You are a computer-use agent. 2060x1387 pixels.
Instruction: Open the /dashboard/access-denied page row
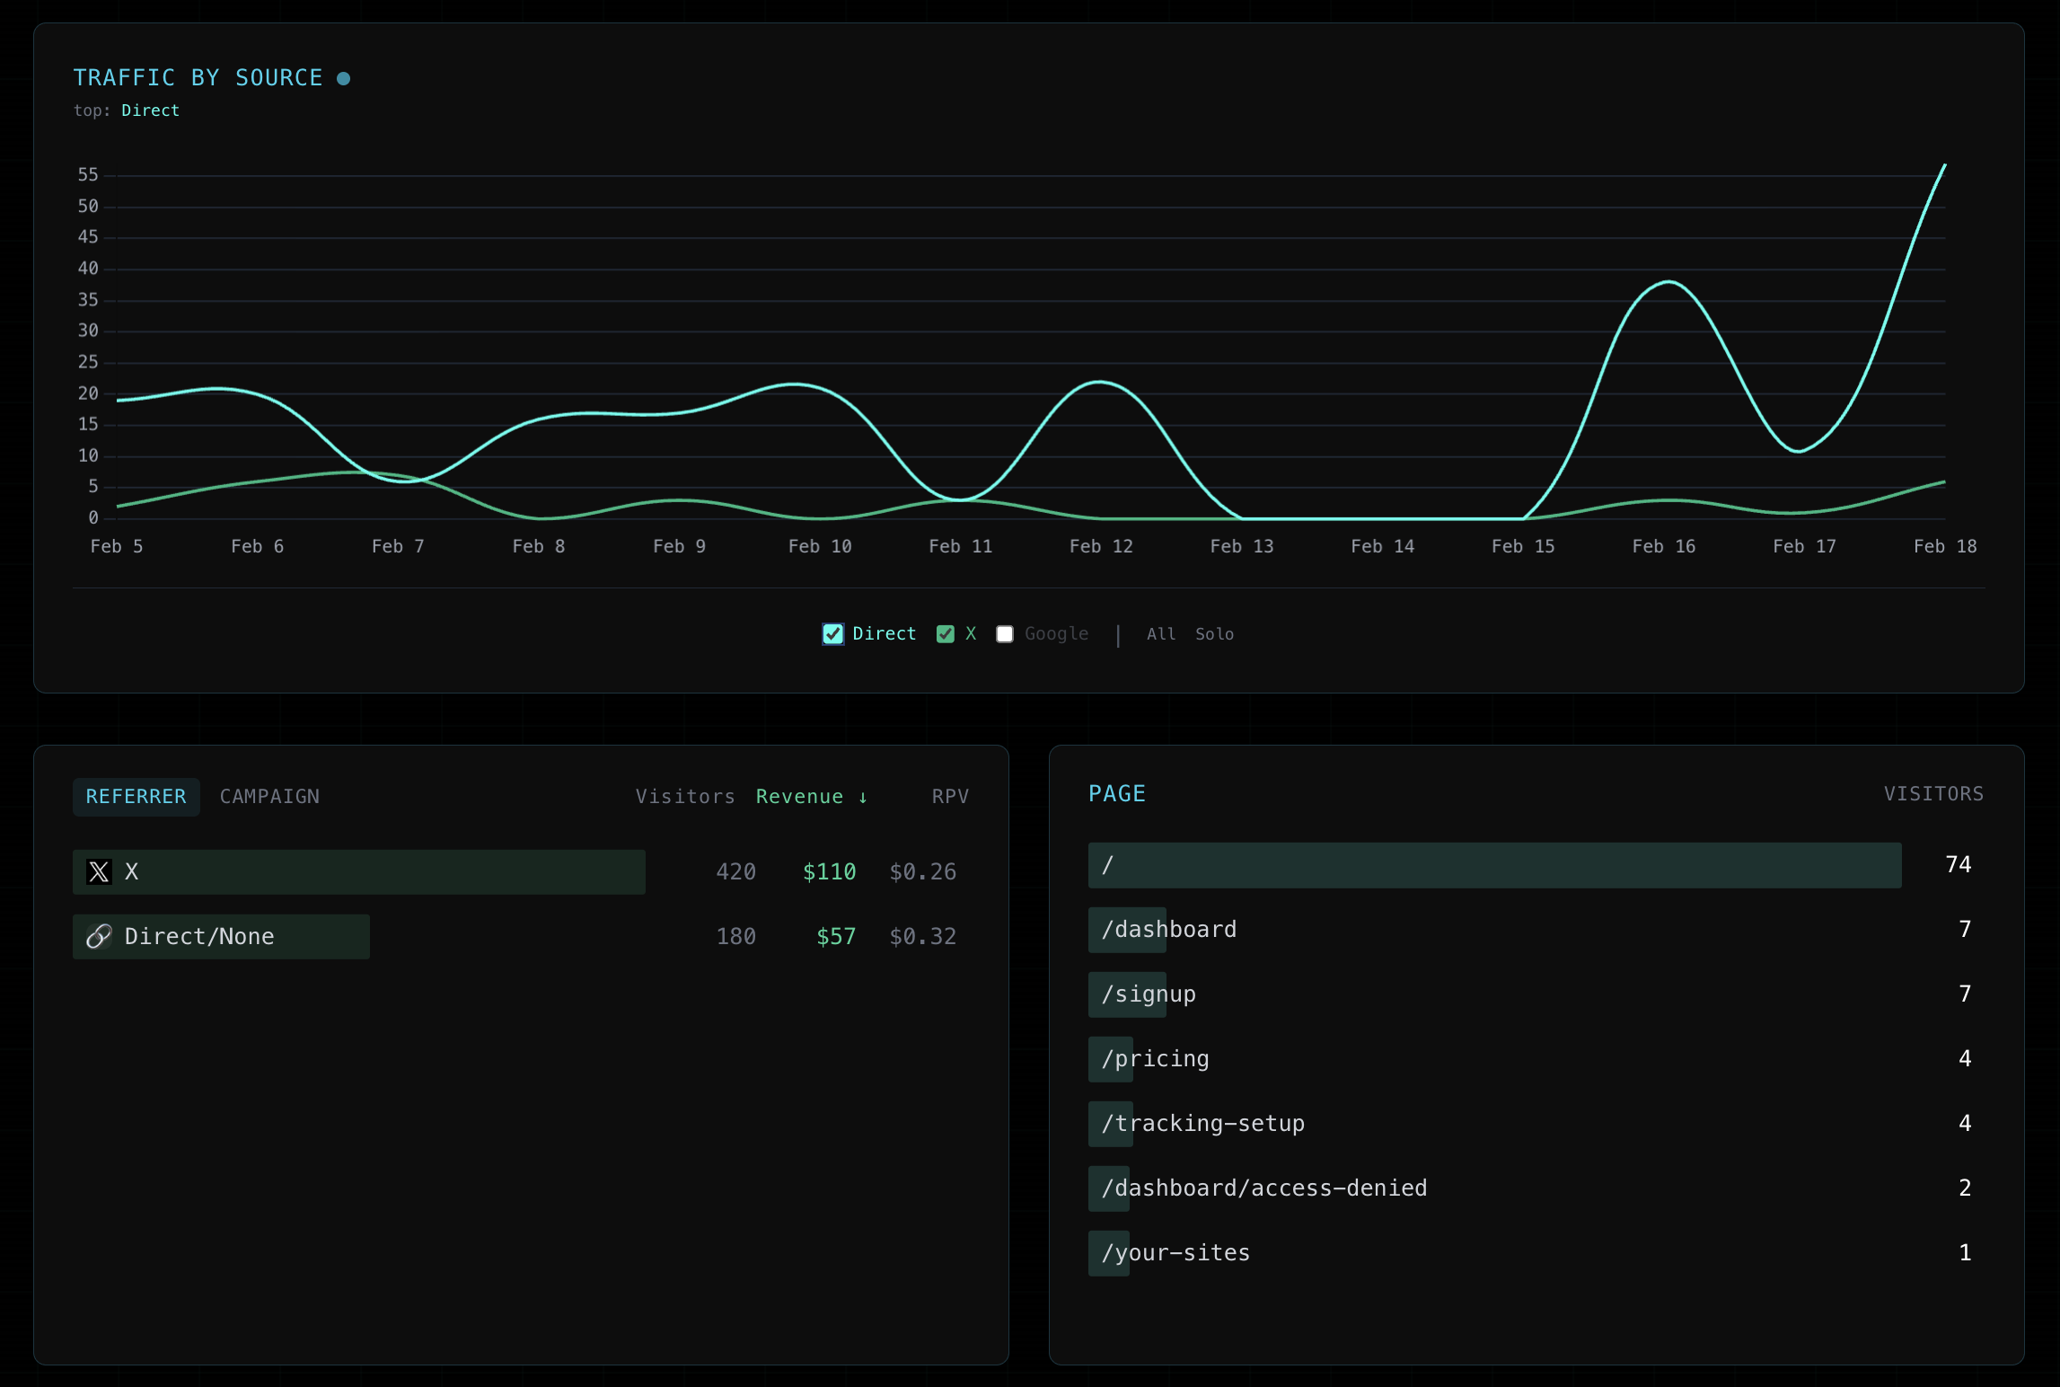(x=1264, y=1188)
